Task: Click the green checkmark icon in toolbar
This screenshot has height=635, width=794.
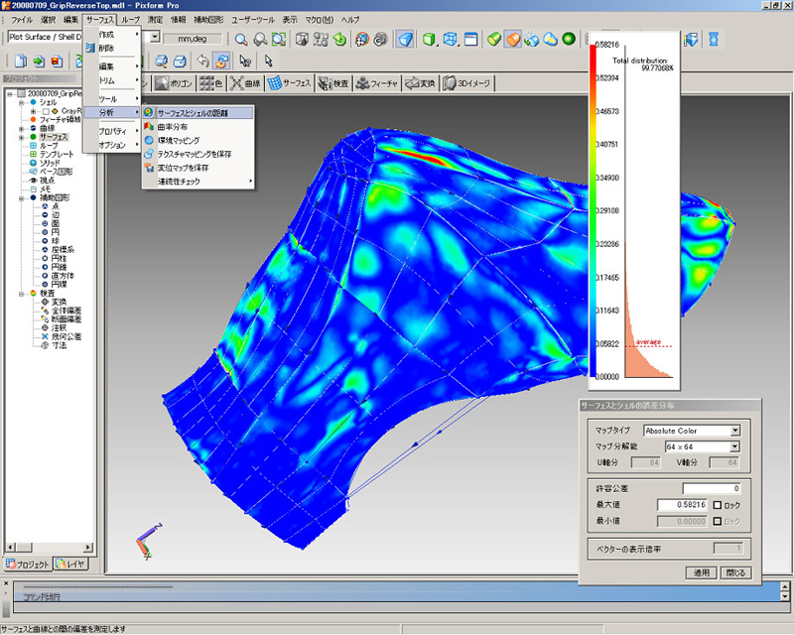Action: 493,39
